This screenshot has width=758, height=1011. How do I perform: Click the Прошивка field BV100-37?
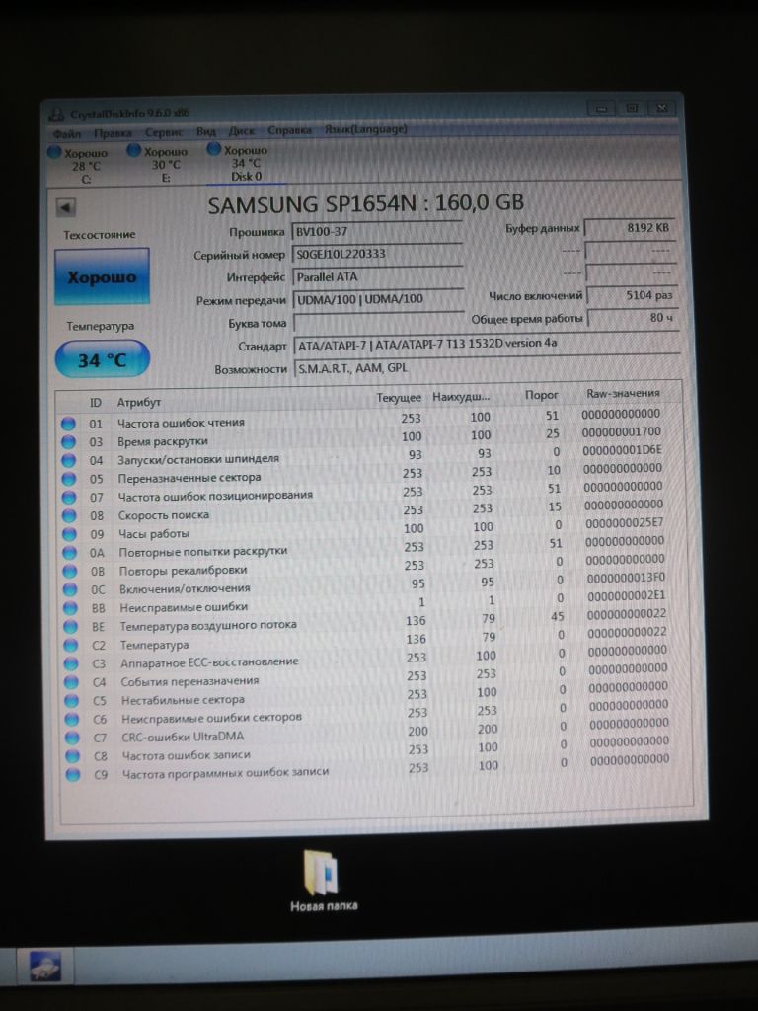pyautogui.click(x=377, y=231)
